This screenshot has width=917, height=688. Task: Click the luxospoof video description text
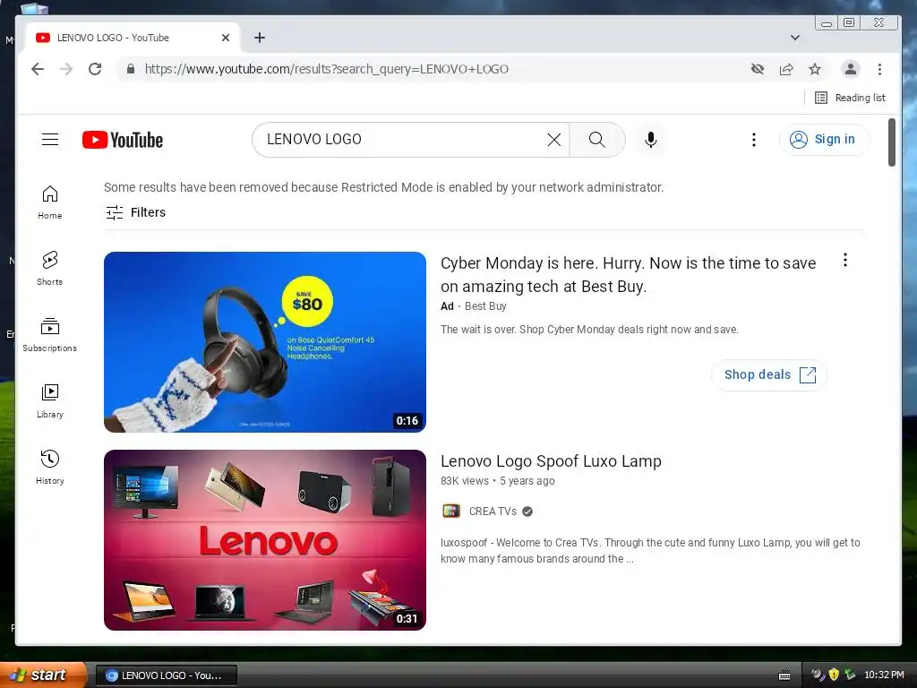click(x=650, y=551)
